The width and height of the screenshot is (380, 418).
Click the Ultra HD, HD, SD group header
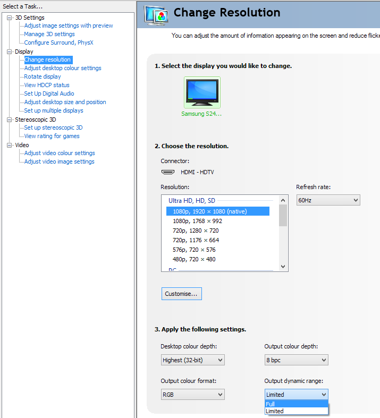[x=192, y=201]
